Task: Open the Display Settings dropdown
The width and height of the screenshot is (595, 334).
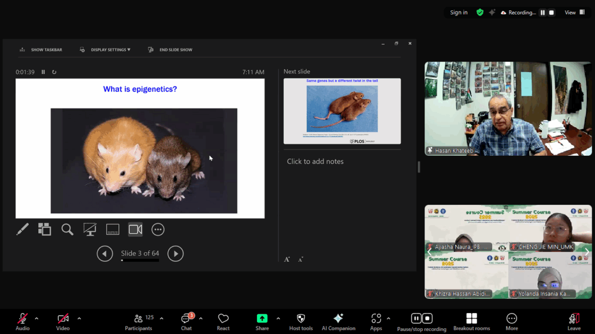Action: [110, 50]
